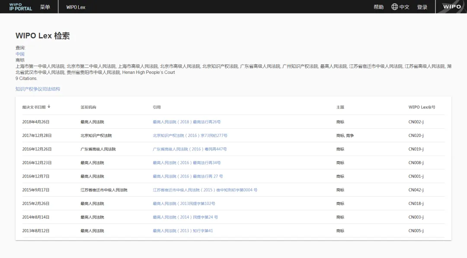The image size is (467, 258).
Task: Click the 引用 column header
Action: pos(157,107)
